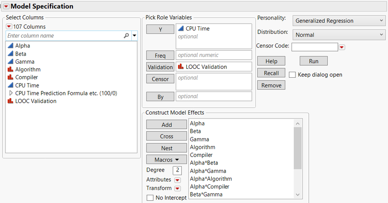
Task: Expand the CPU Time Prediction Formula group
Action: point(11,93)
